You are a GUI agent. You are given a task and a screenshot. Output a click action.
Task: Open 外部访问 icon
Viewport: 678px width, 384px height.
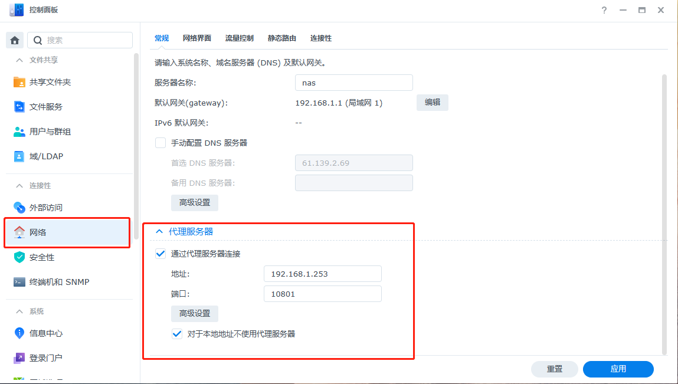(x=19, y=208)
